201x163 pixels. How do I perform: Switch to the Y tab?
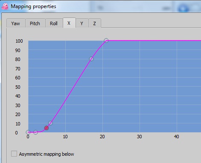[x=82, y=23]
